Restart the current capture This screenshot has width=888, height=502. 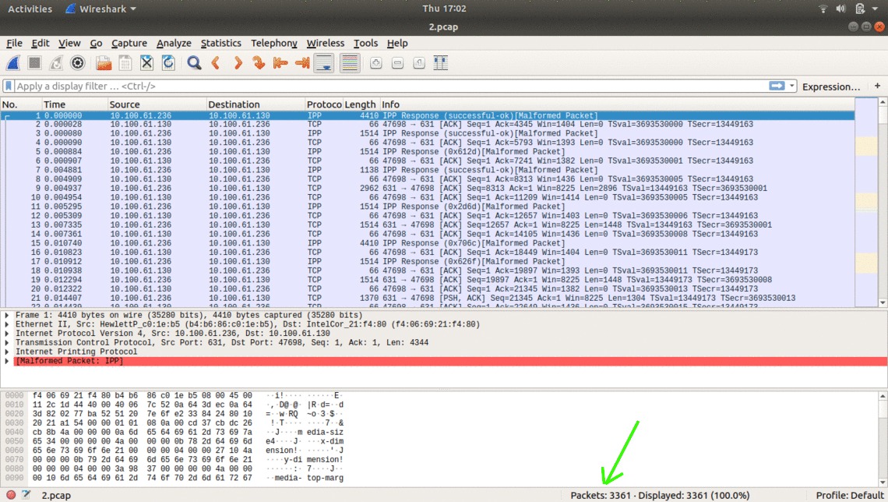tap(56, 63)
